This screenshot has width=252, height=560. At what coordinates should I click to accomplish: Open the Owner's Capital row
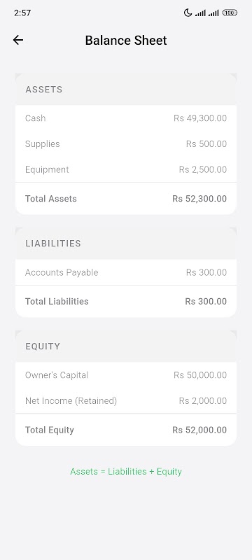(126, 375)
